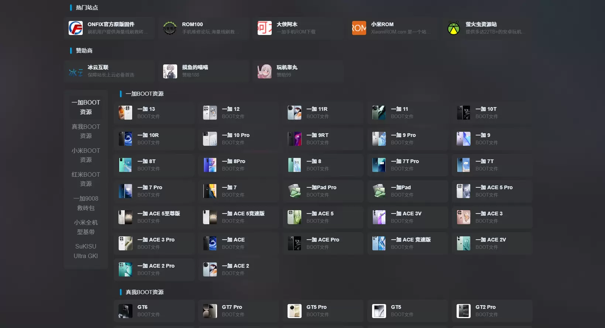
Task: Select 红米BOOT资源 in the sidebar
Action: [x=86, y=179]
